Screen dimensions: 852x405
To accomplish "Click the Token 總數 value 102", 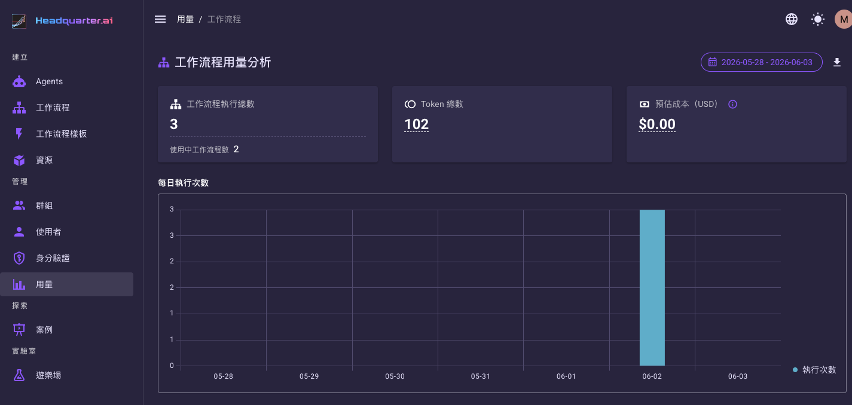I will click(417, 124).
